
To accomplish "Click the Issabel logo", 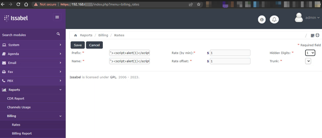I will pyautogui.click(x=16, y=18).
